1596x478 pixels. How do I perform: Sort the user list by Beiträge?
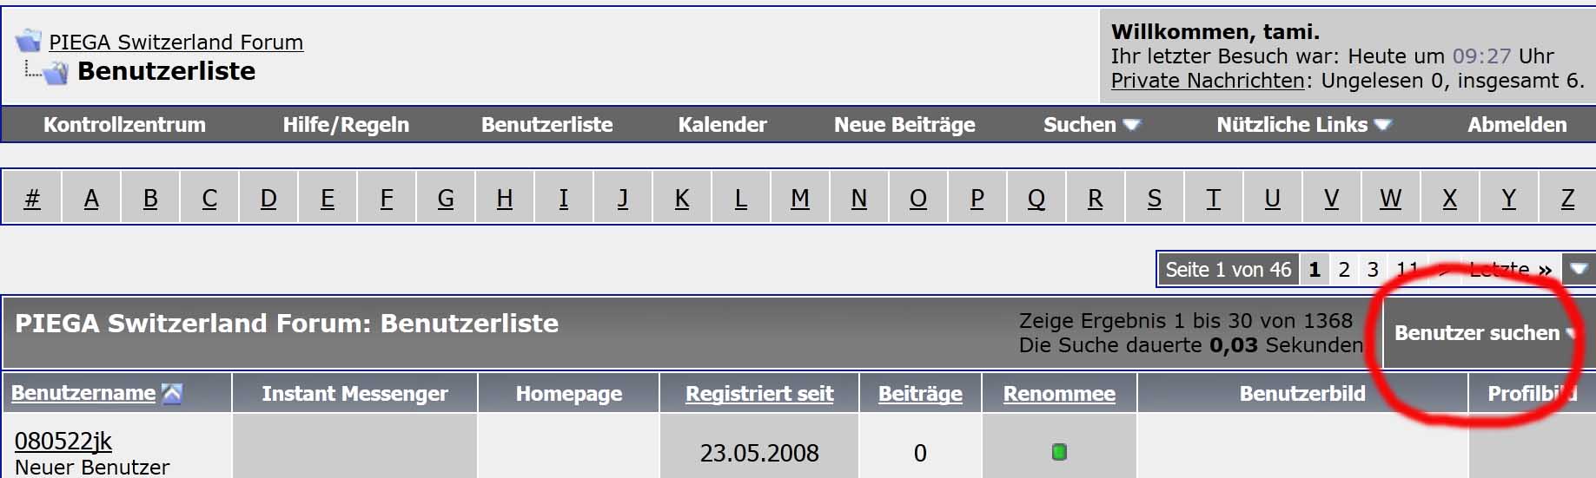(x=920, y=394)
